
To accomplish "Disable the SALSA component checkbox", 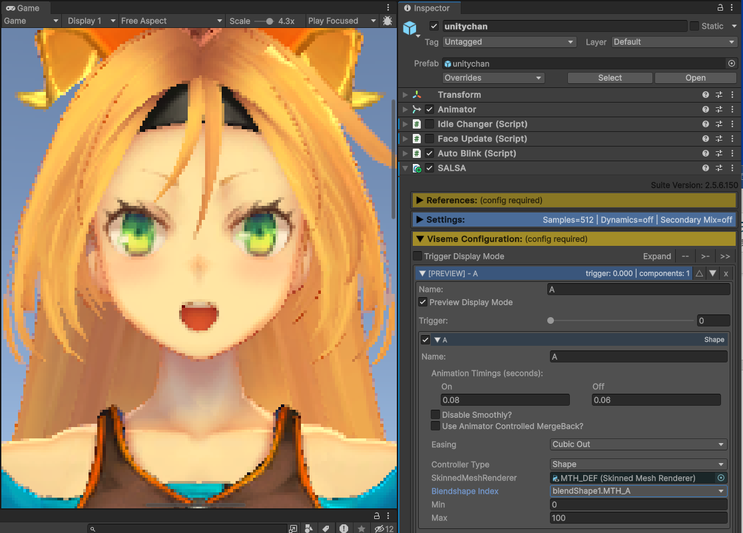I will (x=430, y=169).
